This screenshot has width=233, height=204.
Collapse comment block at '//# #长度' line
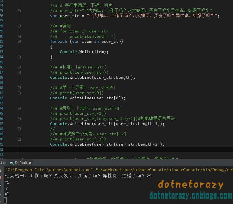click(x=19, y=67)
